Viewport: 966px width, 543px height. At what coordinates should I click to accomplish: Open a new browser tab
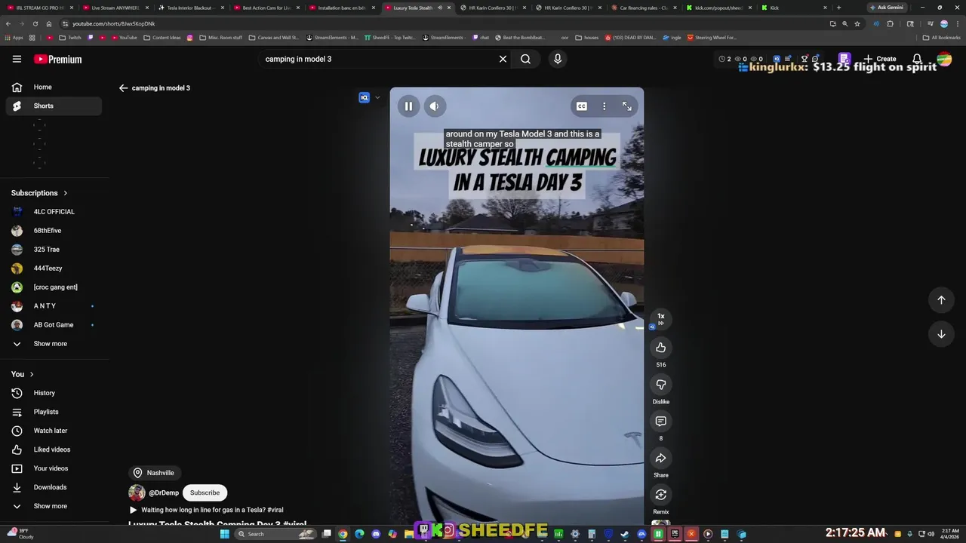point(838,8)
